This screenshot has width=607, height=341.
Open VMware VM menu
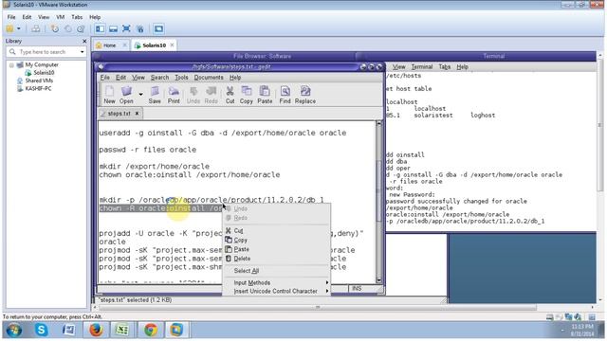61,17
